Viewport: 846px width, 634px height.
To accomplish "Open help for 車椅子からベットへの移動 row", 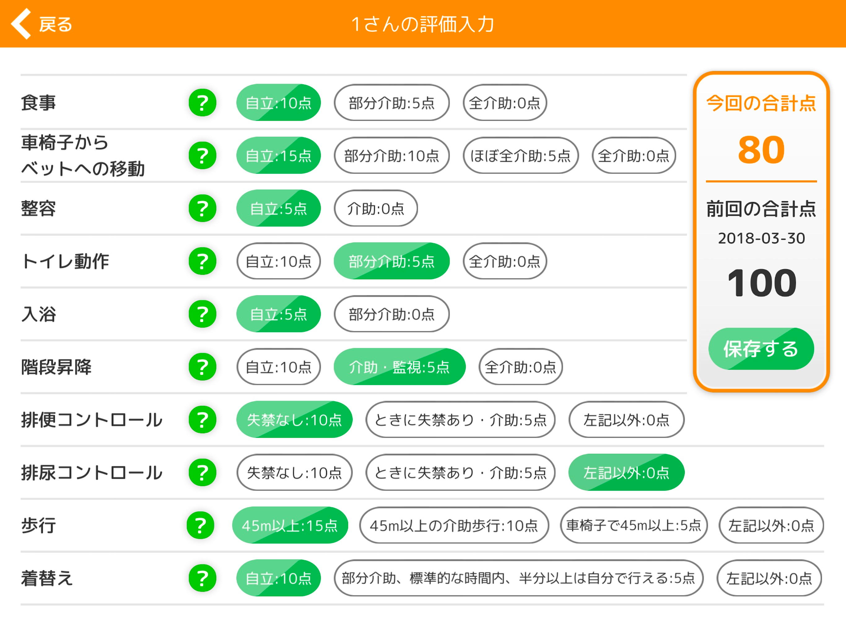I will (x=202, y=155).
